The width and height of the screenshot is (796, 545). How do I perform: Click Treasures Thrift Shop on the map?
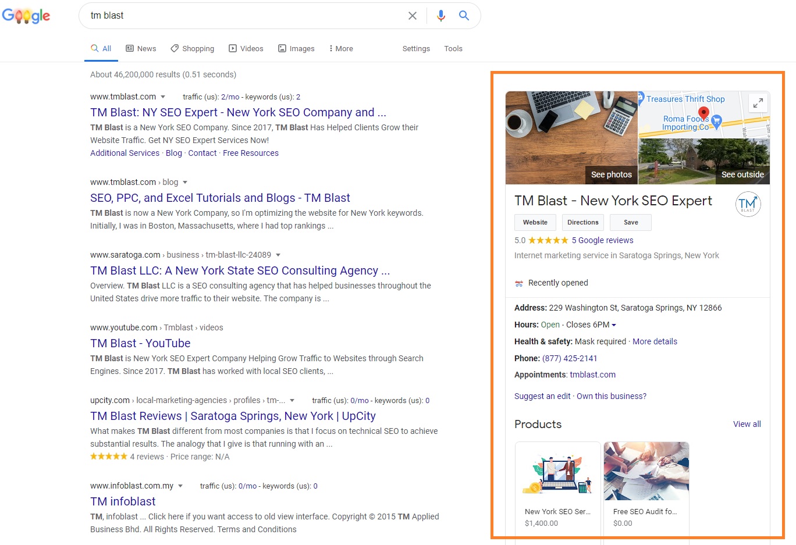(x=685, y=99)
